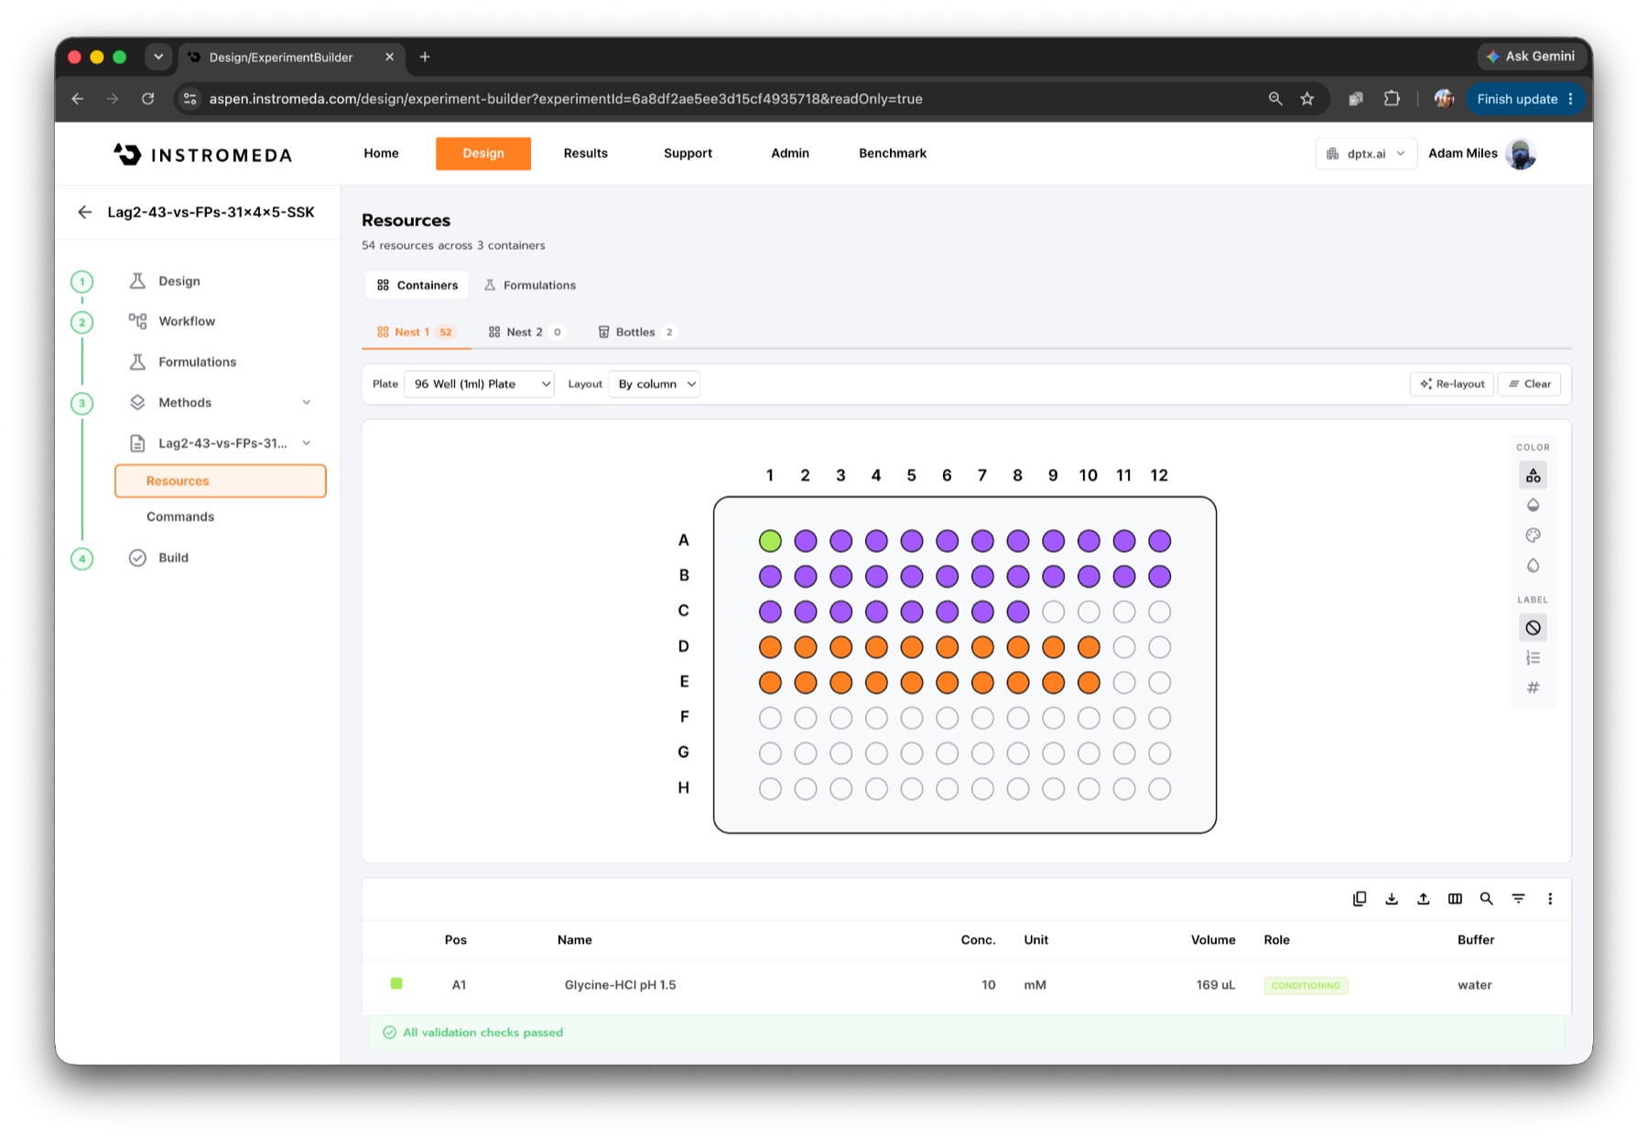Open the table filter icon
The image size is (1648, 1137).
[1518, 899]
